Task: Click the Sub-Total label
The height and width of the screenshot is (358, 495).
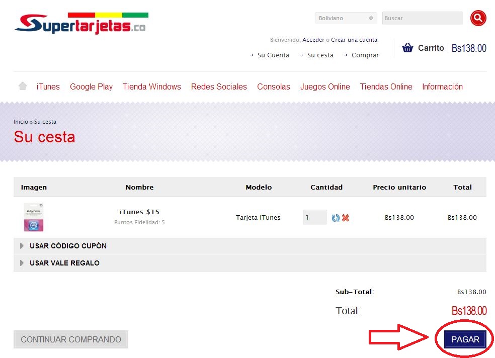Action: [x=355, y=292]
